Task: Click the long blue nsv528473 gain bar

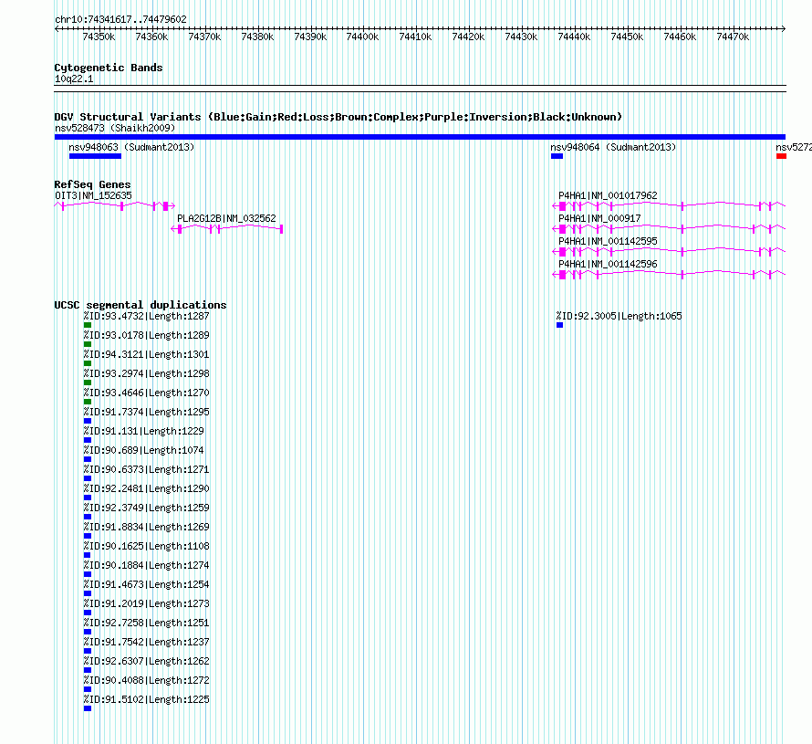Action: coord(420,137)
